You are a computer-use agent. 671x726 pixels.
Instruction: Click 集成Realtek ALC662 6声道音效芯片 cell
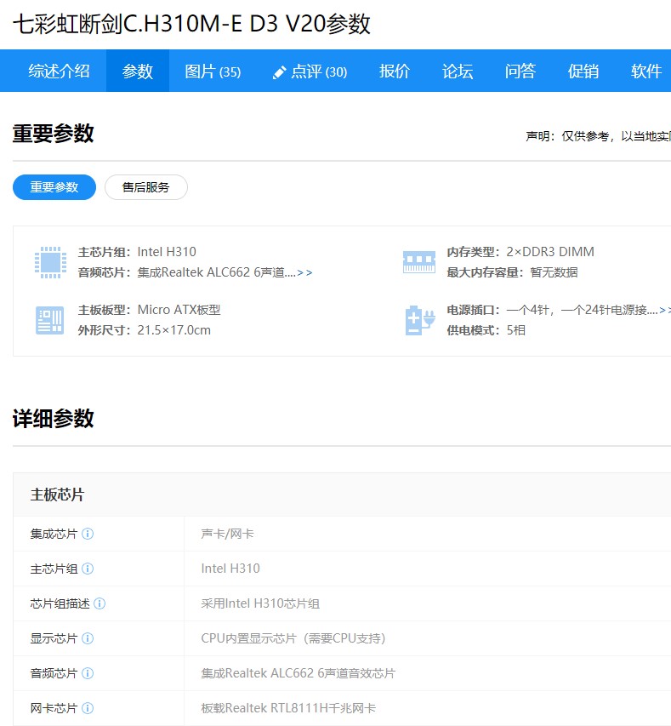[x=298, y=673]
